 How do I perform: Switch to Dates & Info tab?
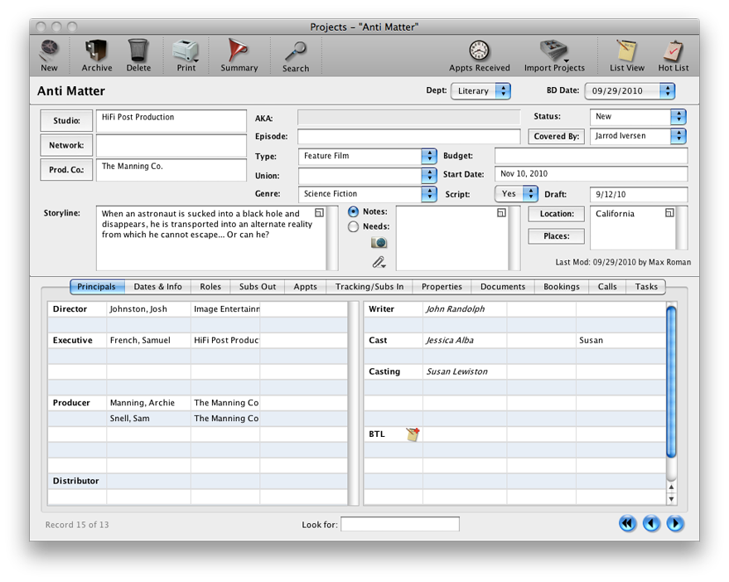[x=157, y=287]
